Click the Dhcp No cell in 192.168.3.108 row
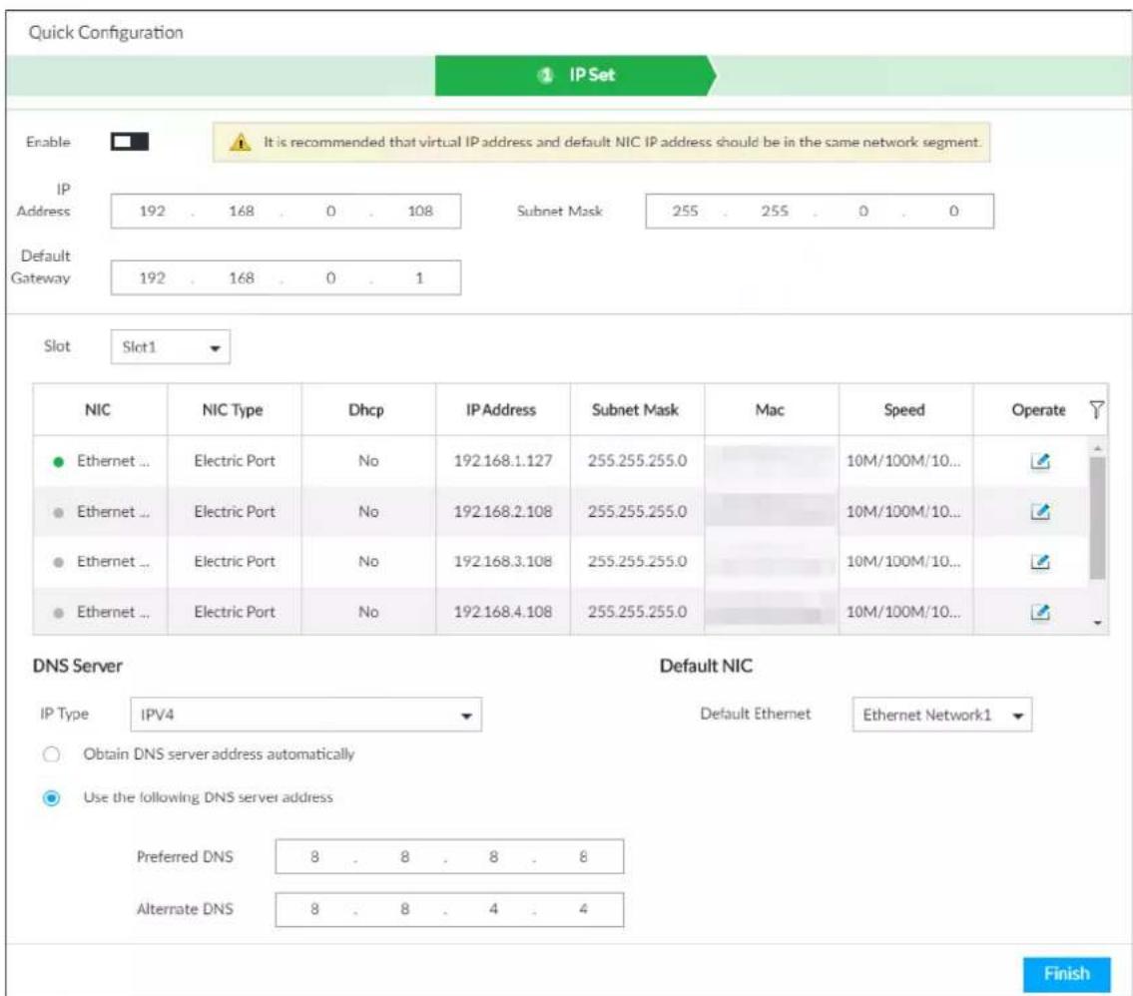The width and height of the screenshot is (1133, 996). [368, 561]
